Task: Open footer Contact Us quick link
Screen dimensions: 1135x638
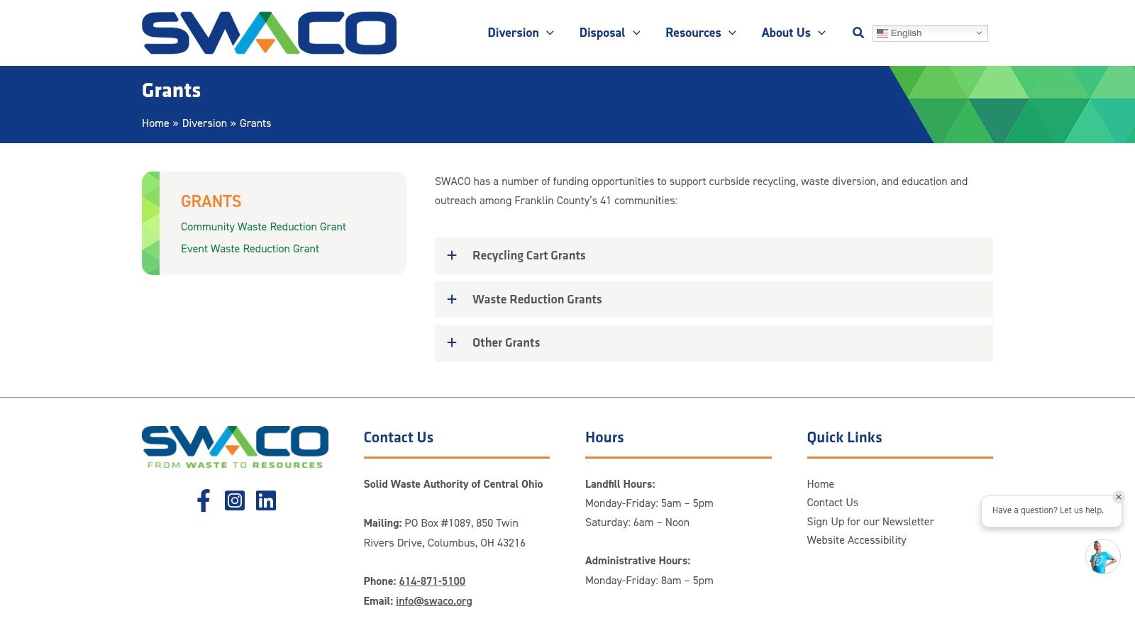Action: (832, 503)
